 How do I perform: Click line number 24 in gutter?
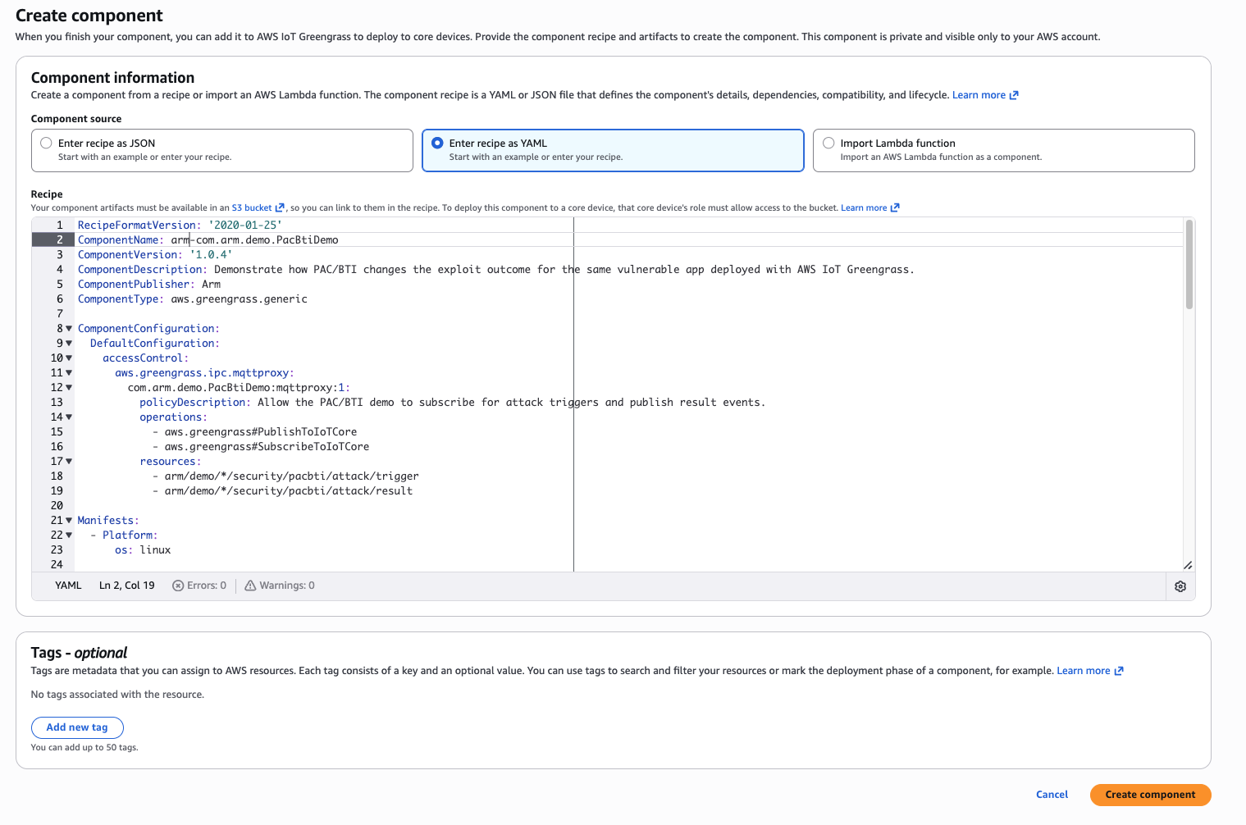[x=57, y=565]
